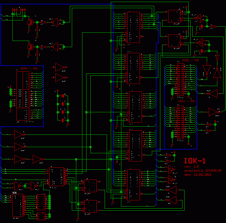Image resolution: width=226 pixels, height=223 pixels.
Task: Click the eight-line component beside the DD5 chip
Action: (41, 202)
